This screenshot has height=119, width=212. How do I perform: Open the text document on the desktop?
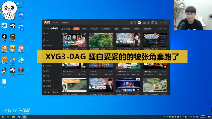(x=4, y=83)
